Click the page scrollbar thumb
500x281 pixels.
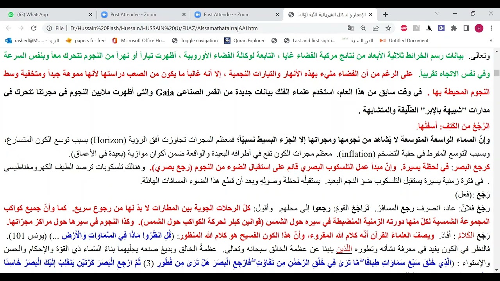[496, 73]
